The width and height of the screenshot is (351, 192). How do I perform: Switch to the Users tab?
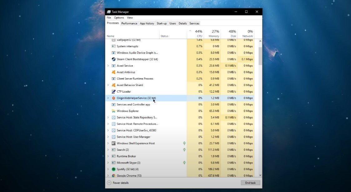[x=173, y=23]
